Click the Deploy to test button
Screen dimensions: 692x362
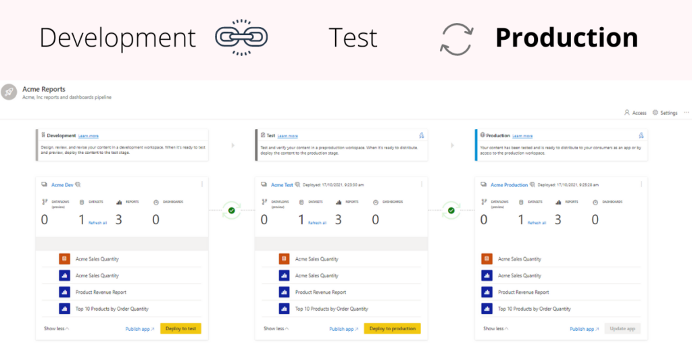pos(180,328)
